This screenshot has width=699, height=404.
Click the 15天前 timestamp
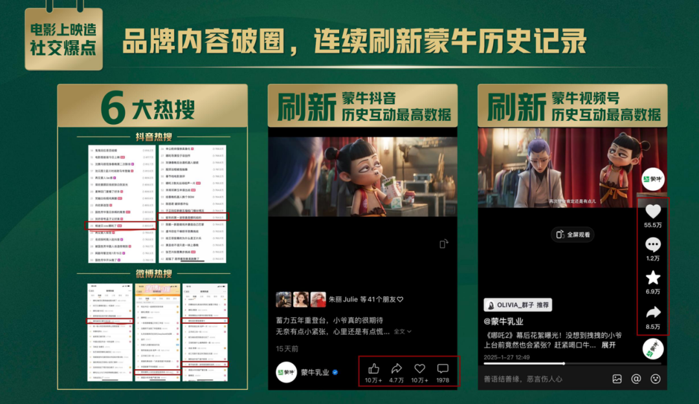287,349
